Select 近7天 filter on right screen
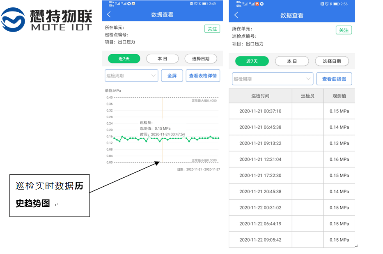This screenshot has height=254, width=383. [252, 61]
